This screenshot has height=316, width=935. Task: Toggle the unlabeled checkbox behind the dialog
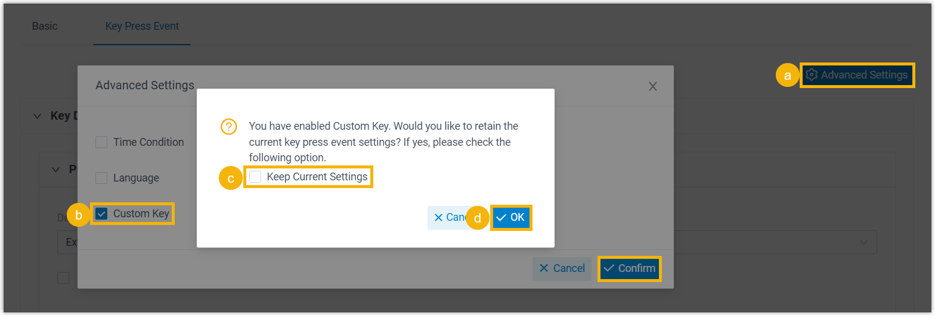coord(63,277)
